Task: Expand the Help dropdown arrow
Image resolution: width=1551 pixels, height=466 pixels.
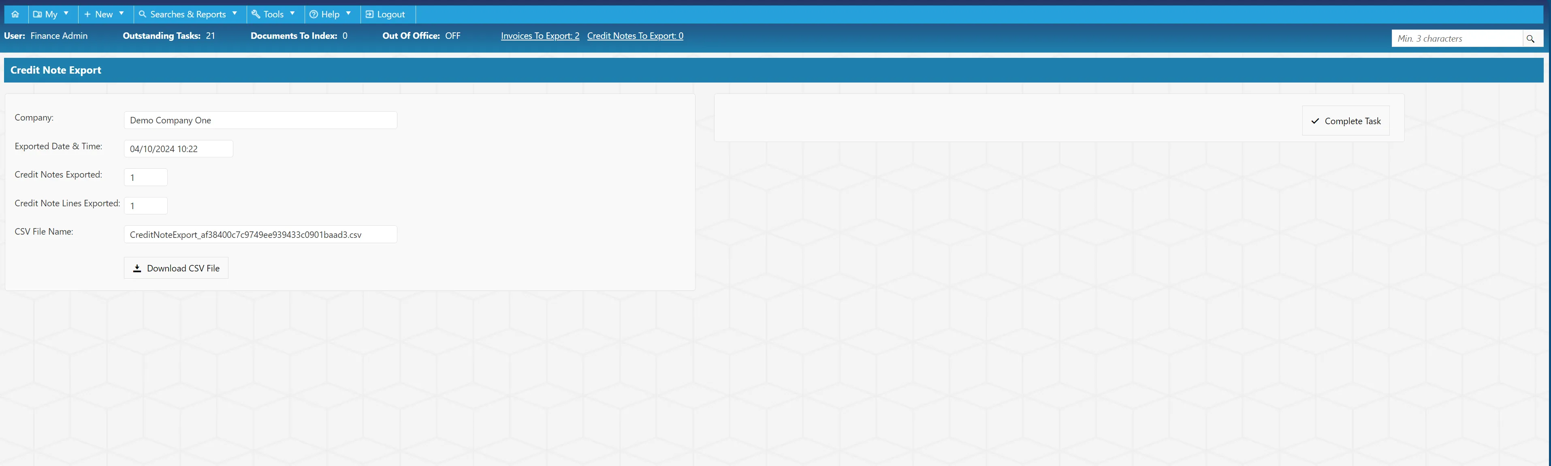Action: (349, 13)
